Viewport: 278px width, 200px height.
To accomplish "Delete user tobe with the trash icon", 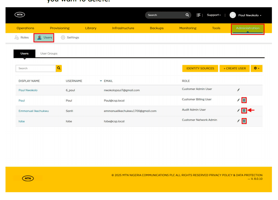I will pos(244,121).
